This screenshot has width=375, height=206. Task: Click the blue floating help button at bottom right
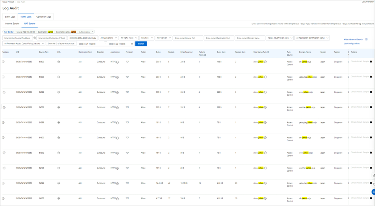click(x=373, y=192)
